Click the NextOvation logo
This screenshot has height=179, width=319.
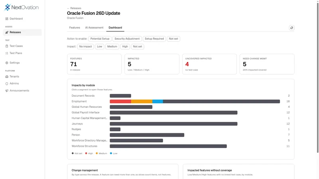[x=22, y=7]
